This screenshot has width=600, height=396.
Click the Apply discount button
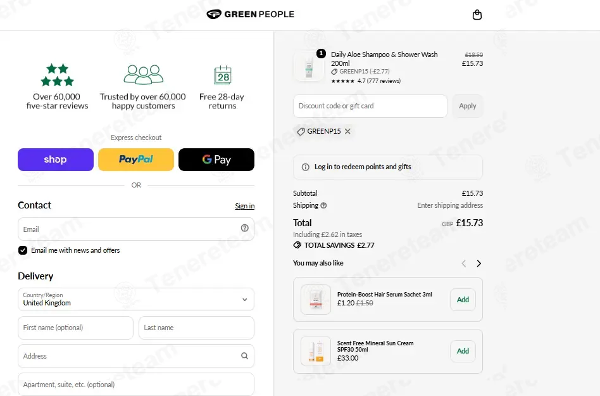click(x=468, y=106)
